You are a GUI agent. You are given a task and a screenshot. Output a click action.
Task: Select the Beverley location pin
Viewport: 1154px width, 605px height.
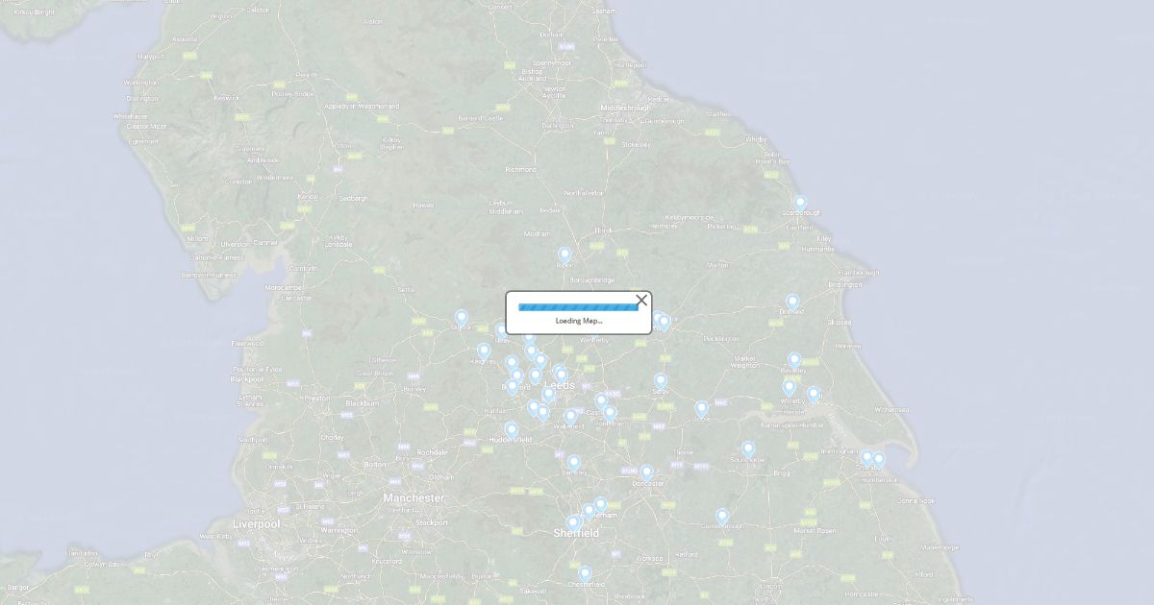point(794,360)
